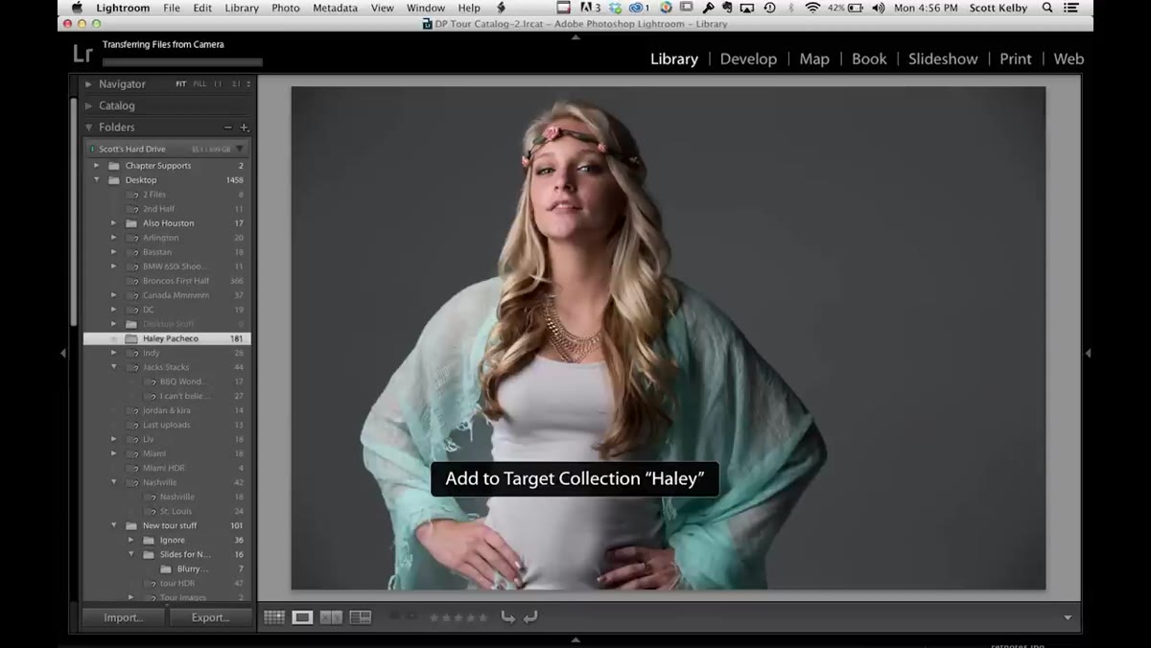The height and width of the screenshot is (648, 1151).
Task: Switch to the Print module
Action: pyautogui.click(x=1016, y=58)
